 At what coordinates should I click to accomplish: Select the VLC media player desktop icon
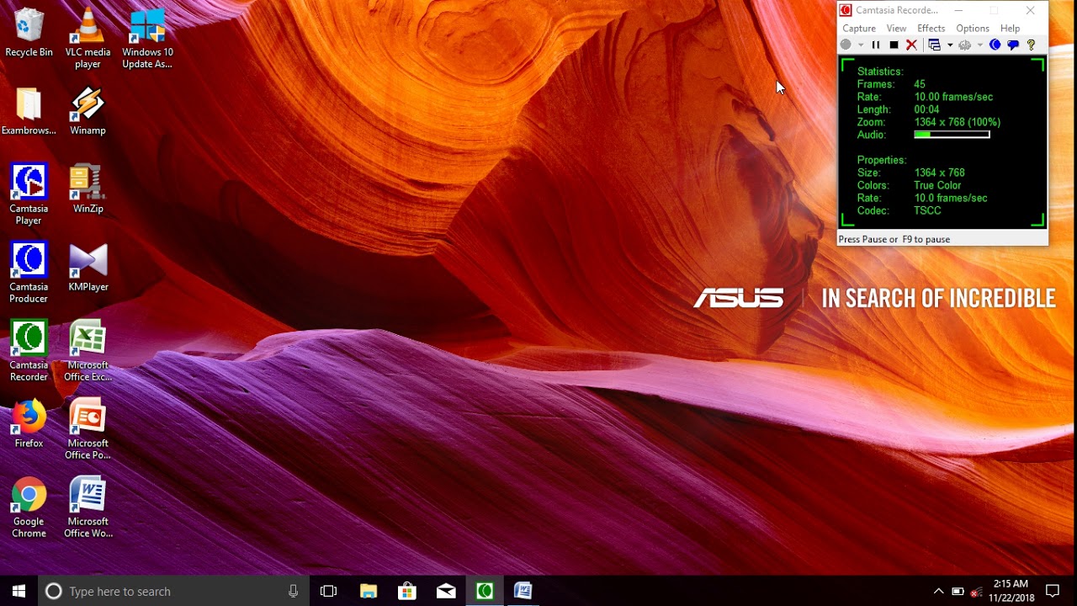(x=88, y=40)
